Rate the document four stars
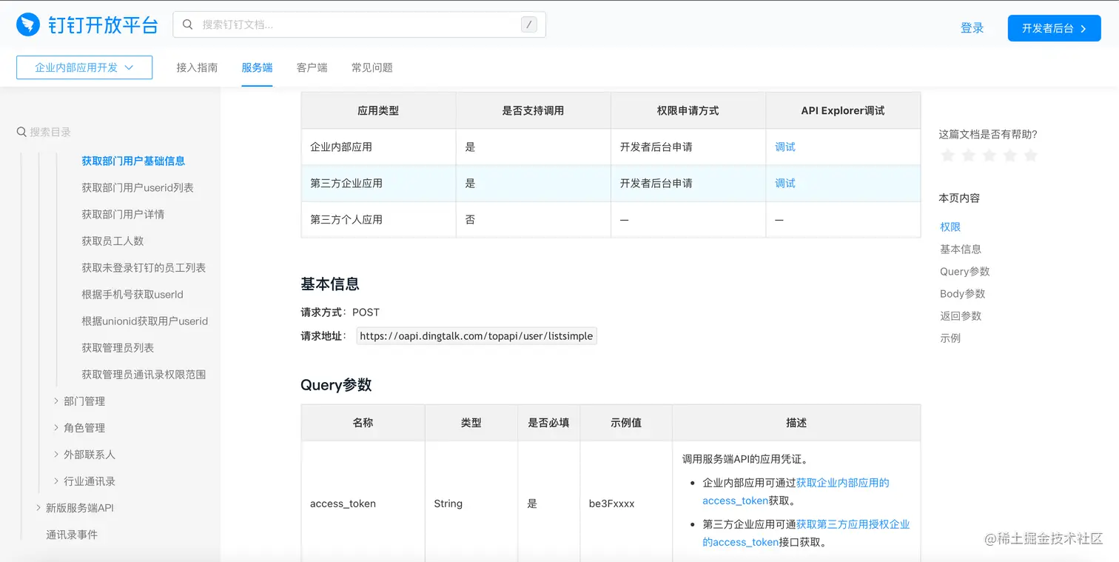 click(x=1009, y=155)
